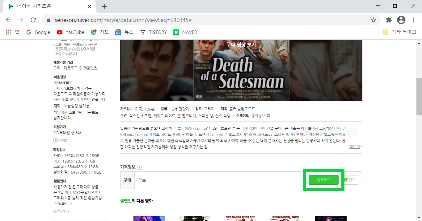This screenshot has width=422, height=221.
Task: Add movie to cart with 담기 button
Action: point(350,180)
